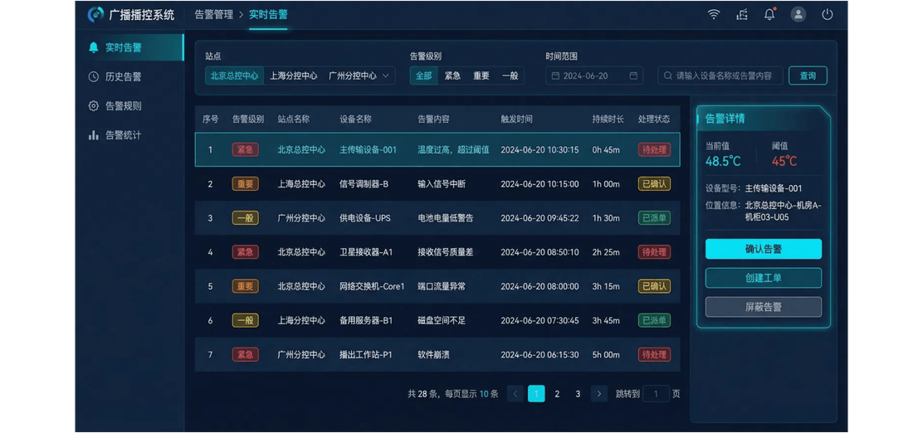Click 持续时长 column header
Viewport: 923px width, 433px height.
pyautogui.click(x=608, y=119)
